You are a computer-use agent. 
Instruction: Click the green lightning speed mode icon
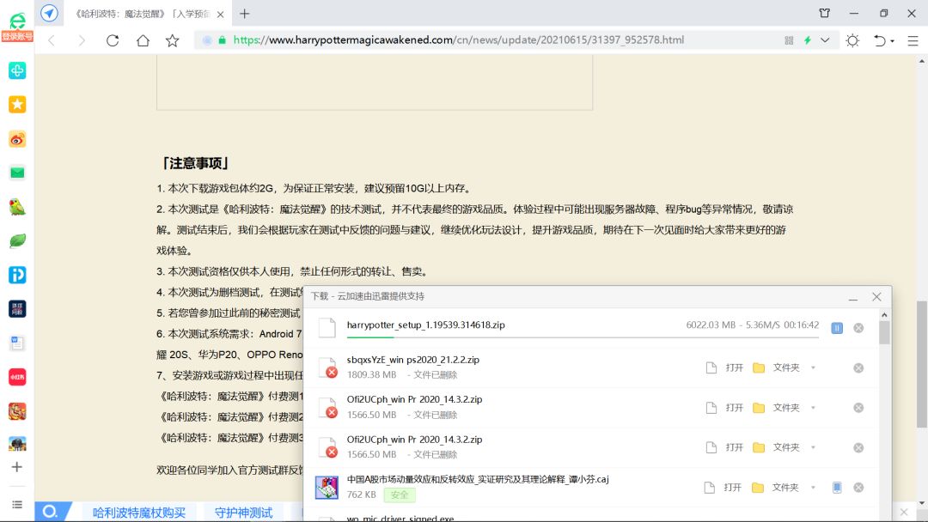point(807,40)
